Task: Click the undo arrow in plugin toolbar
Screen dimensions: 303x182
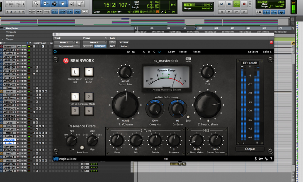Action: [128, 52]
